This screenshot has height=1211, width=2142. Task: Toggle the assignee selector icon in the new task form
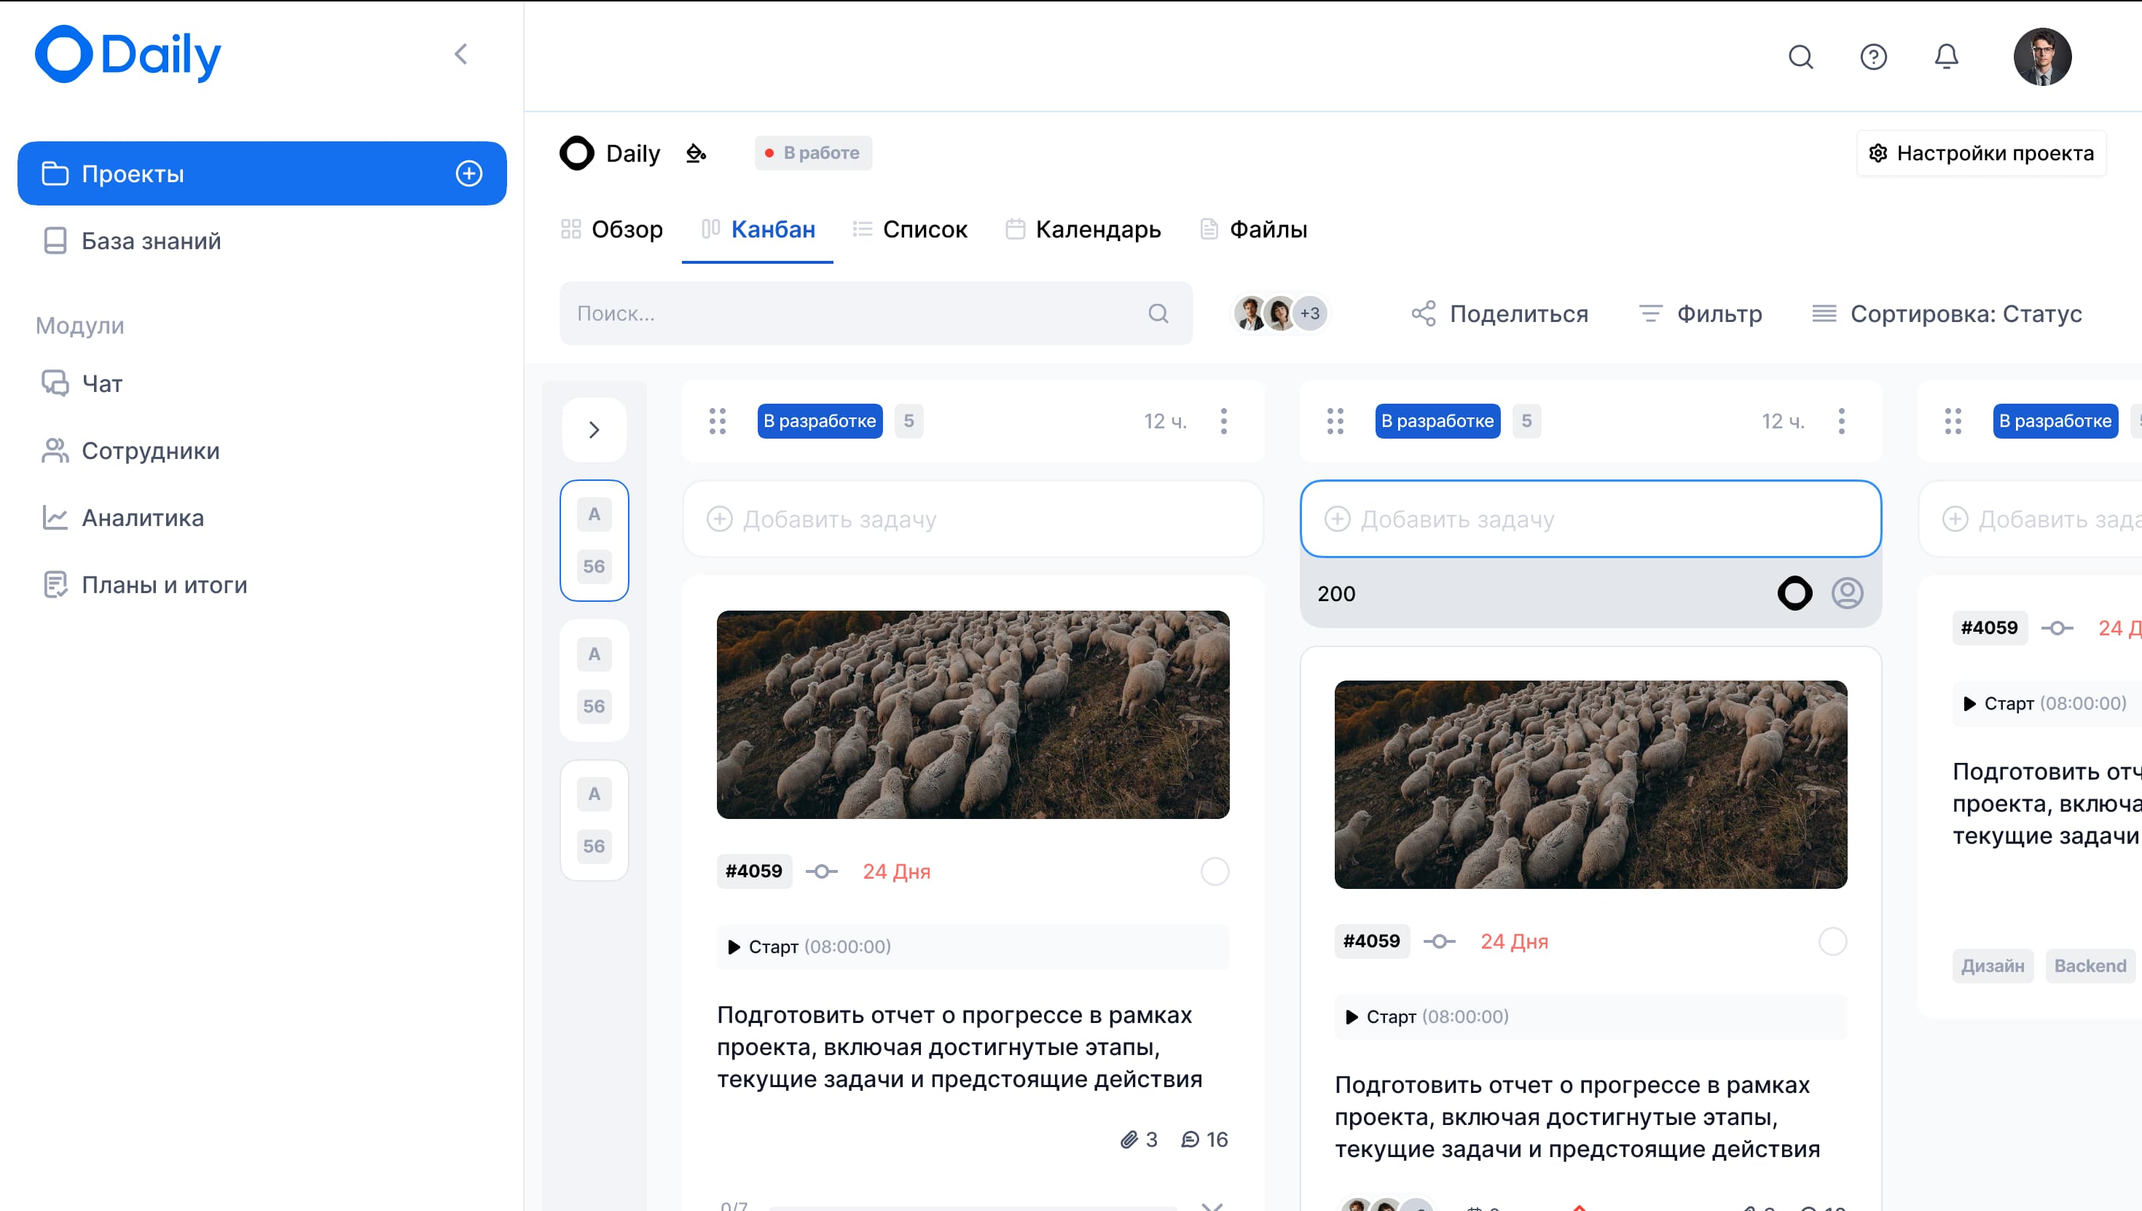1848,593
